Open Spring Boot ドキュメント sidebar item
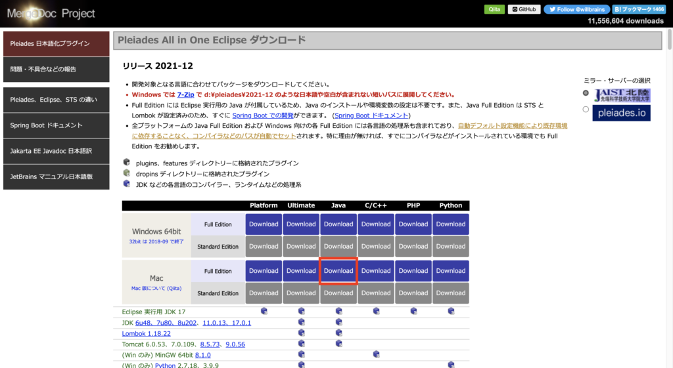Viewport: 673px width, 368px height. [x=57, y=125]
